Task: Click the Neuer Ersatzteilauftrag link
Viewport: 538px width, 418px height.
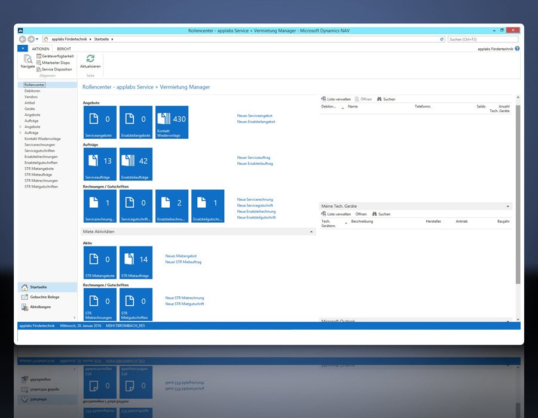Action: pyautogui.click(x=255, y=164)
